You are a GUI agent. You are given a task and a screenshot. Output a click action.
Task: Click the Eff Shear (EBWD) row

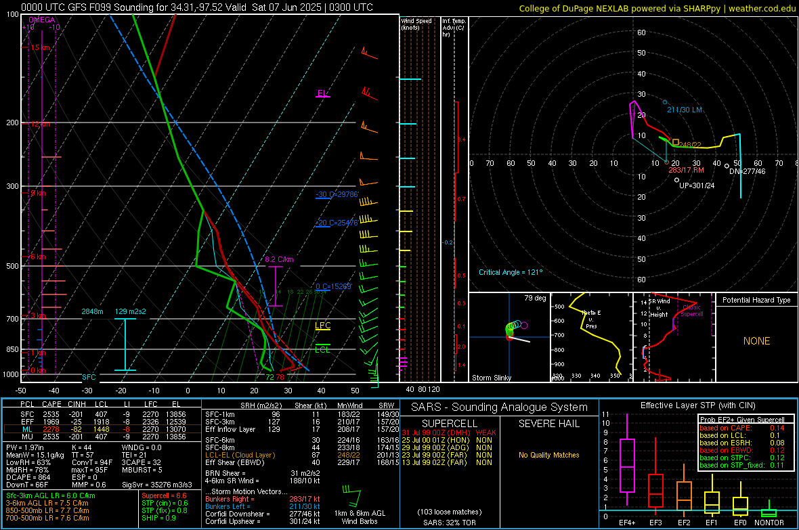tap(302, 462)
